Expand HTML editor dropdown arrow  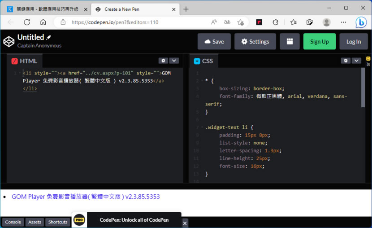pos(174,61)
